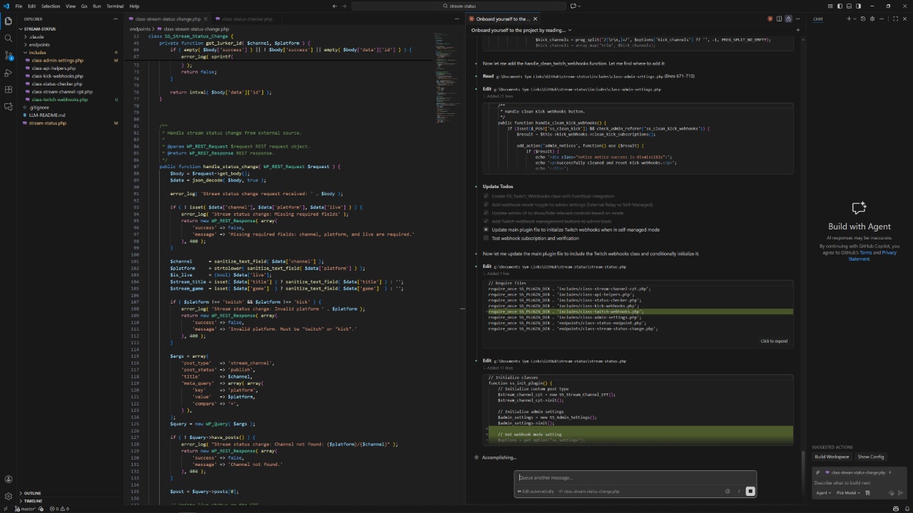Click the forward navigation arrow in title bar

point(345,6)
